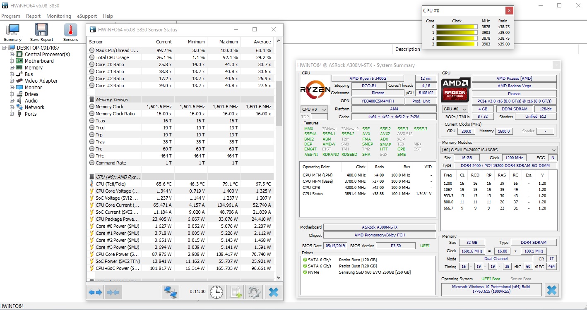Collapse the DESKTOP-C9I7R87 tree node
Viewport: 587px width, 310px height.
[4, 48]
